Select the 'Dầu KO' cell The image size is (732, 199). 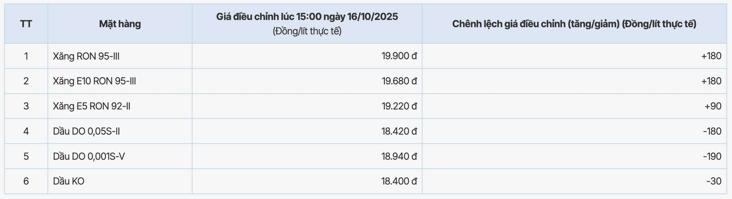69,181
